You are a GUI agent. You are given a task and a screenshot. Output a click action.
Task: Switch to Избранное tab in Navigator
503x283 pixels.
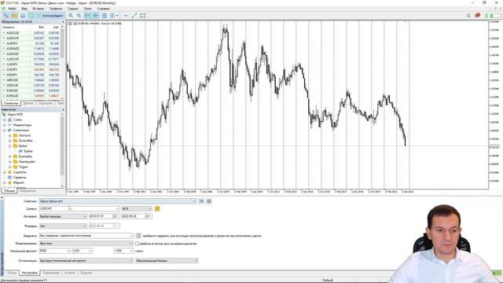coord(28,191)
